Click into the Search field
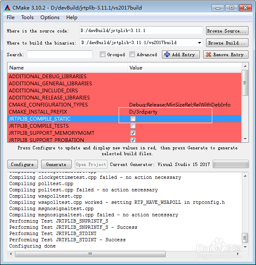The height and width of the screenshot is (265, 256). pyautogui.click(x=60, y=54)
